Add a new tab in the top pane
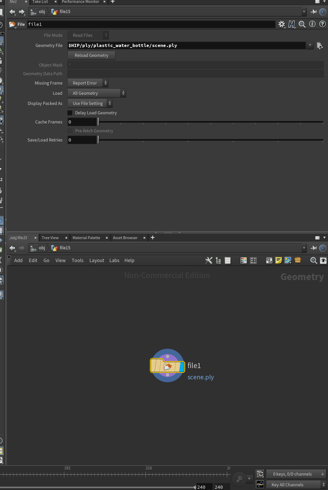The height and width of the screenshot is (490, 328). pos(113,2)
